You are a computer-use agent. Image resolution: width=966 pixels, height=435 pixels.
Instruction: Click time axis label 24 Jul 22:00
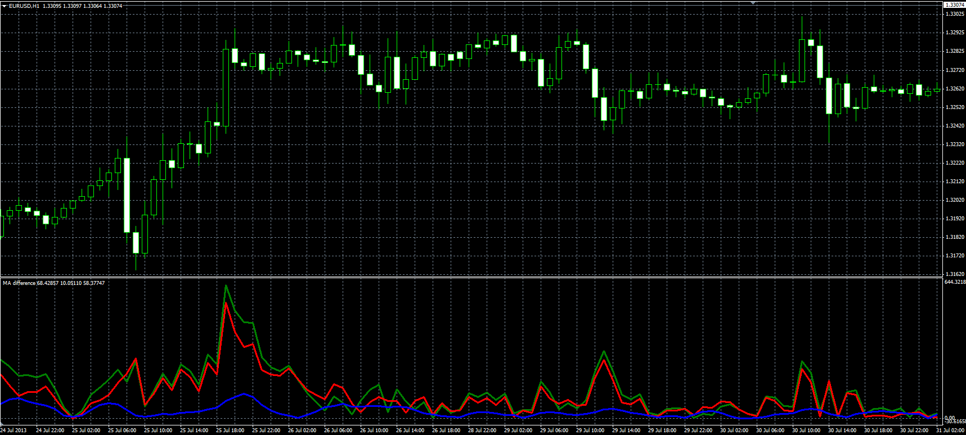50,431
